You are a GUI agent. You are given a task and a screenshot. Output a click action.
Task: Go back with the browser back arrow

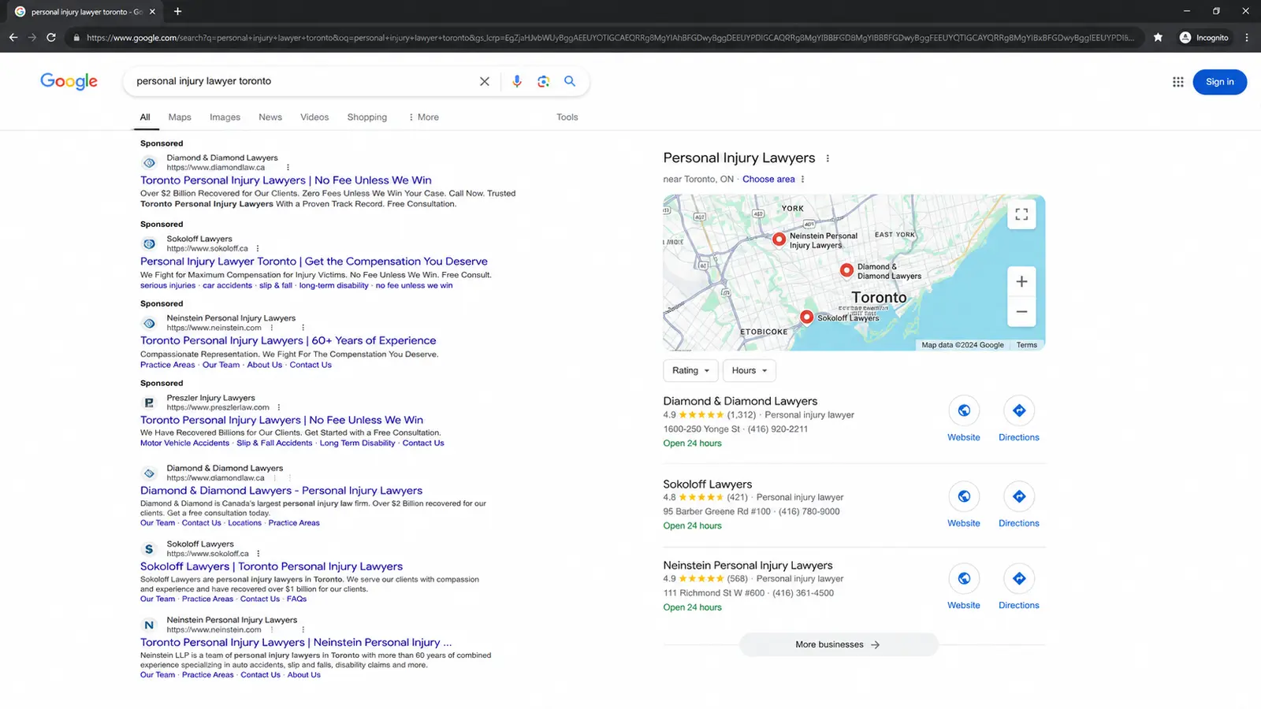tap(13, 37)
